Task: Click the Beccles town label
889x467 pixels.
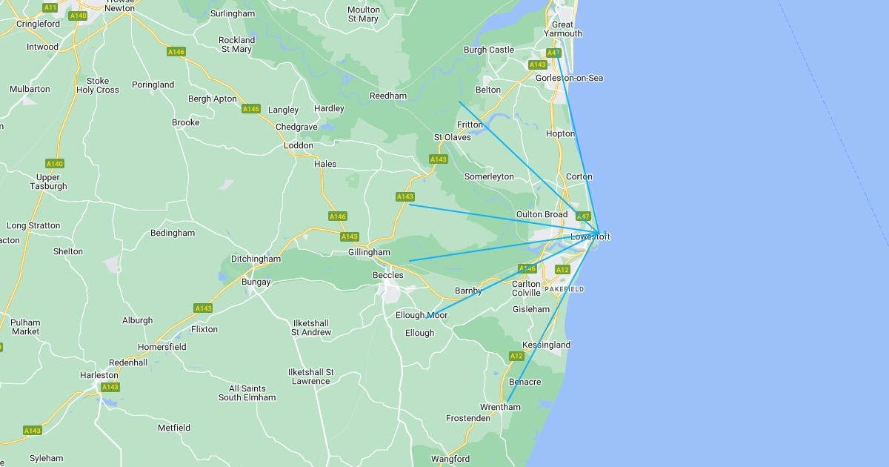Action: click(388, 275)
